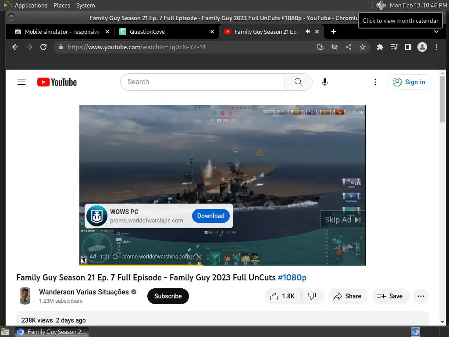Open Wanderson Varias Situações channel name
The image size is (449, 337).
click(84, 292)
